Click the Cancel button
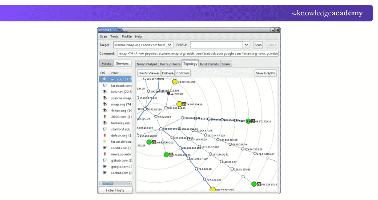 click(272, 45)
